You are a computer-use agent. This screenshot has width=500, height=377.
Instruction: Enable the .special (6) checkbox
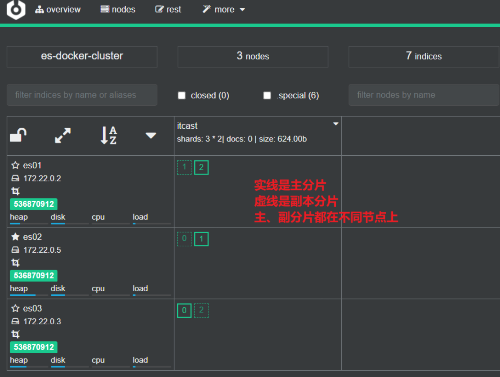(x=267, y=95)
